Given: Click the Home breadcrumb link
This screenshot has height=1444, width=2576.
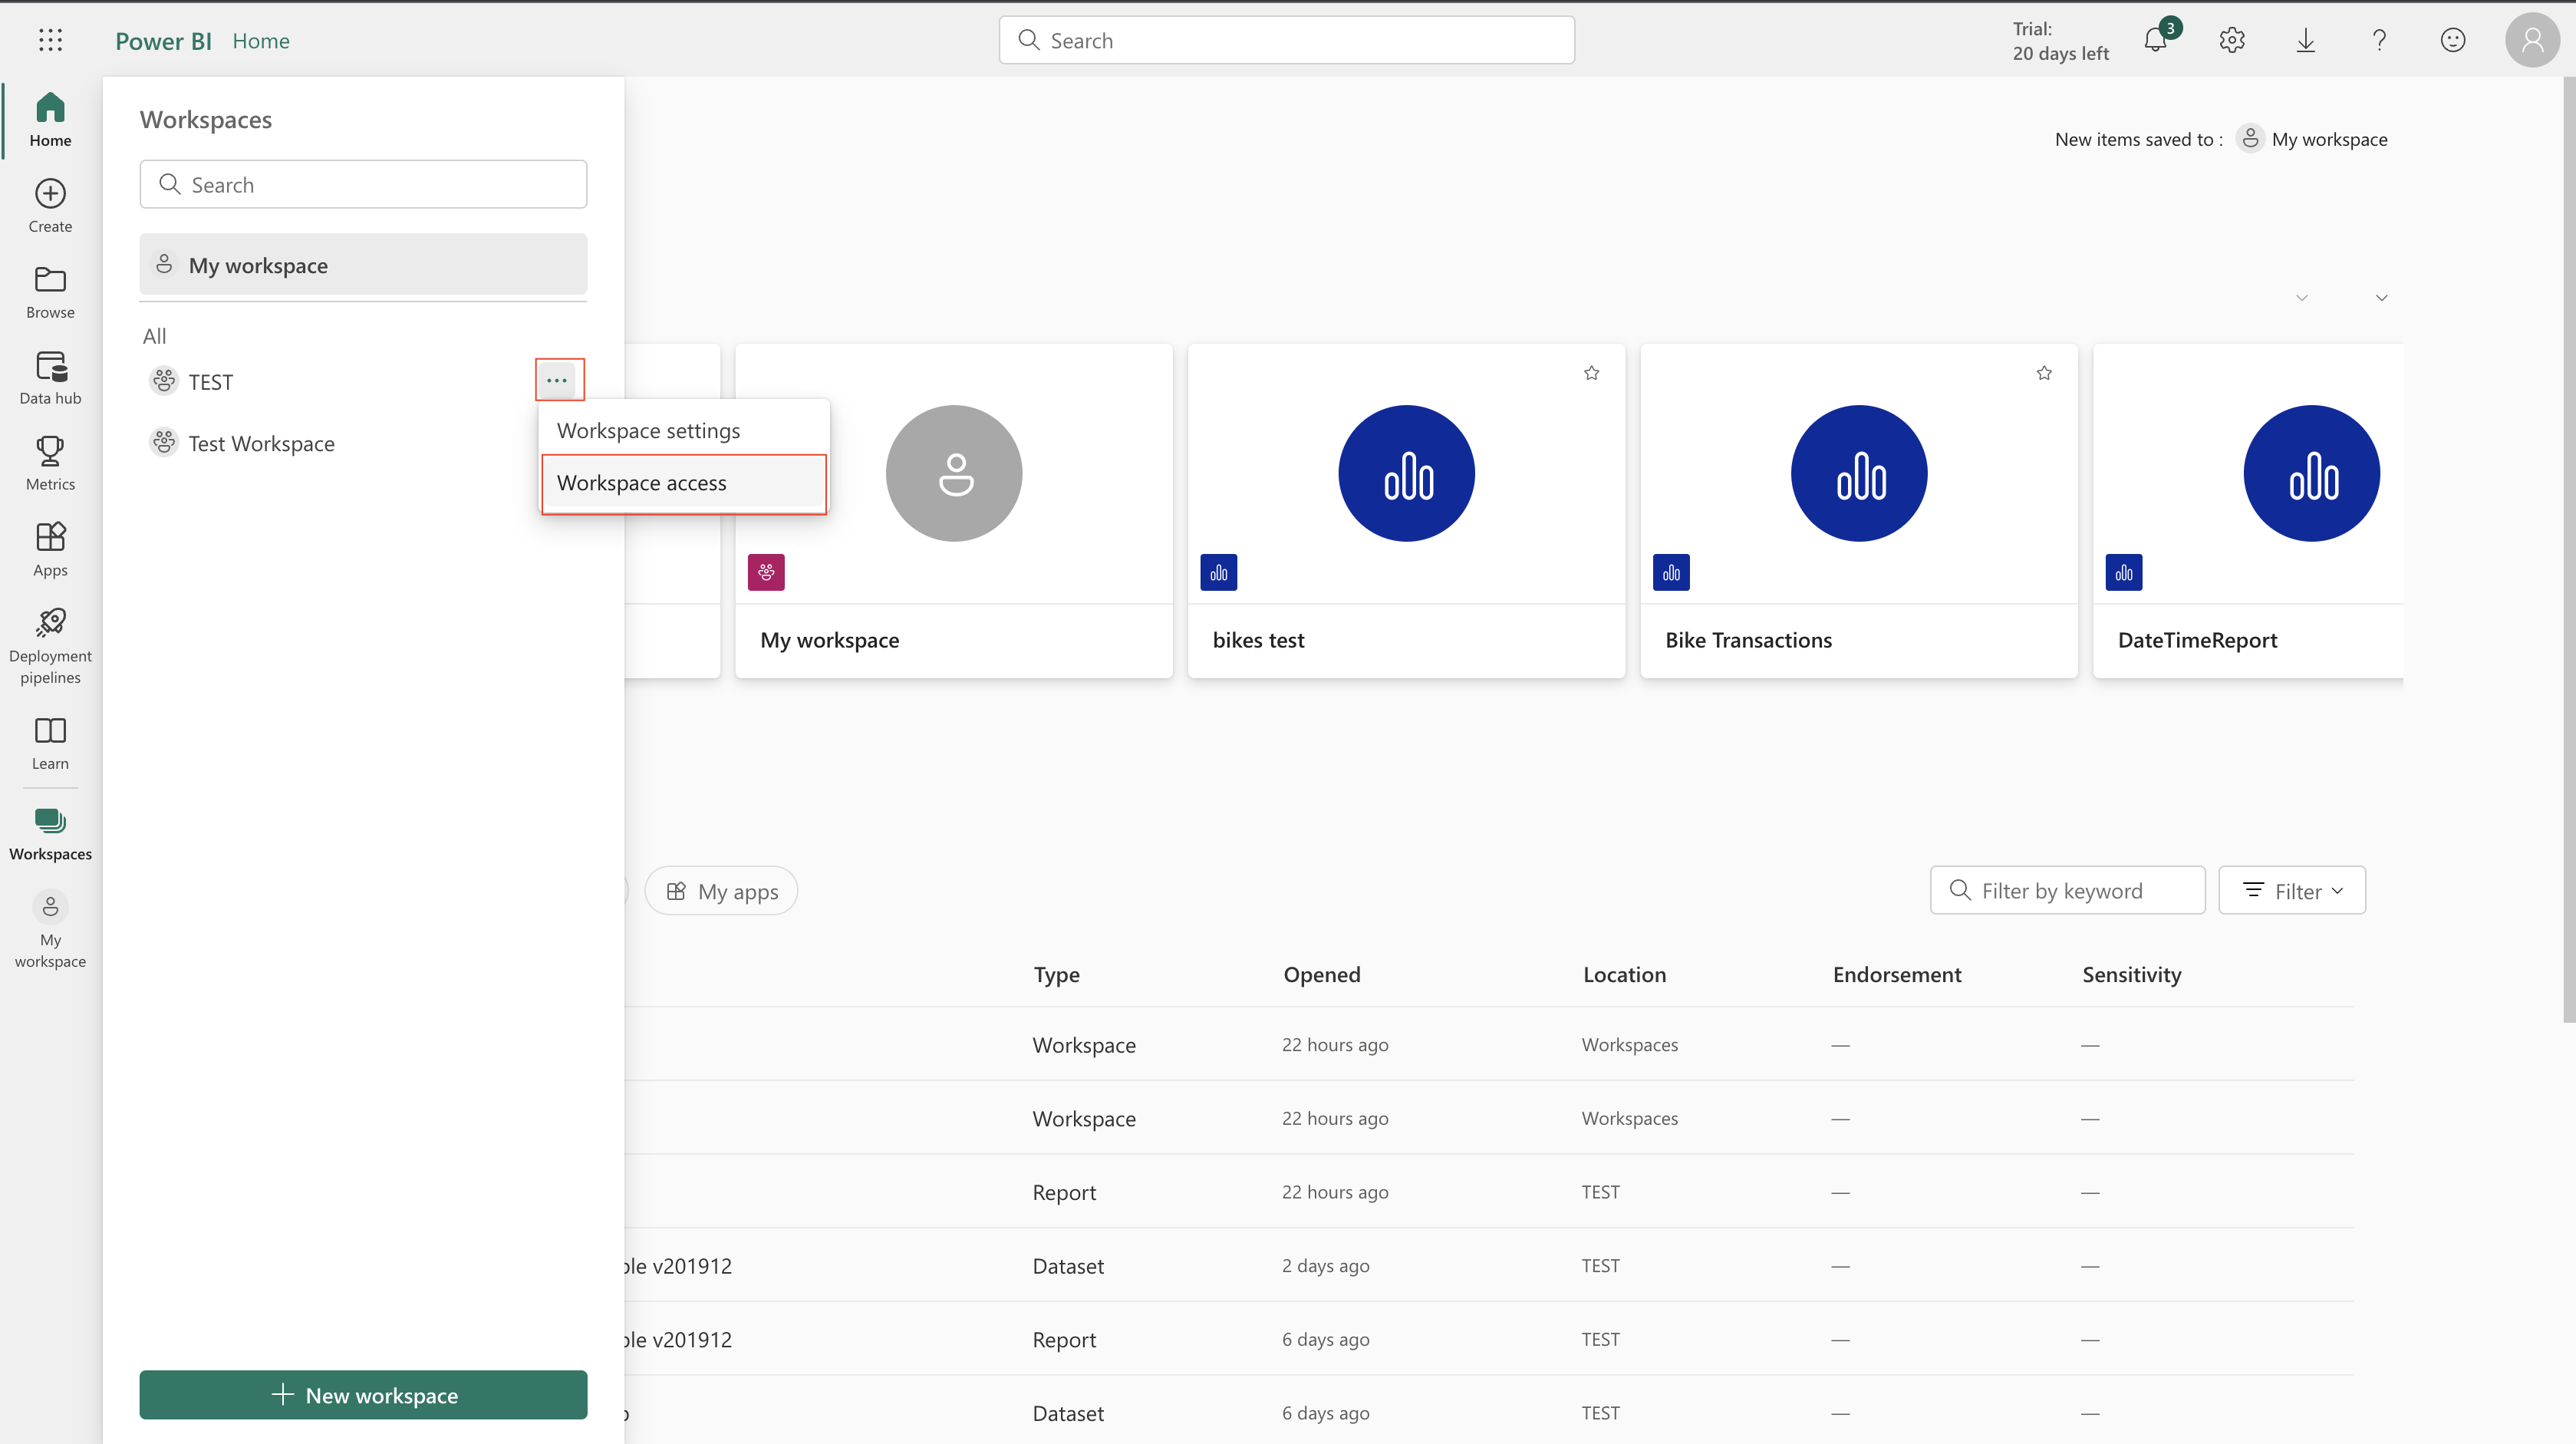Looking at the screenshot, I should [261, 41].
